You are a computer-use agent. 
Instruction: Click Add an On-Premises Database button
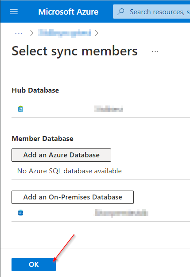(73, 197)
